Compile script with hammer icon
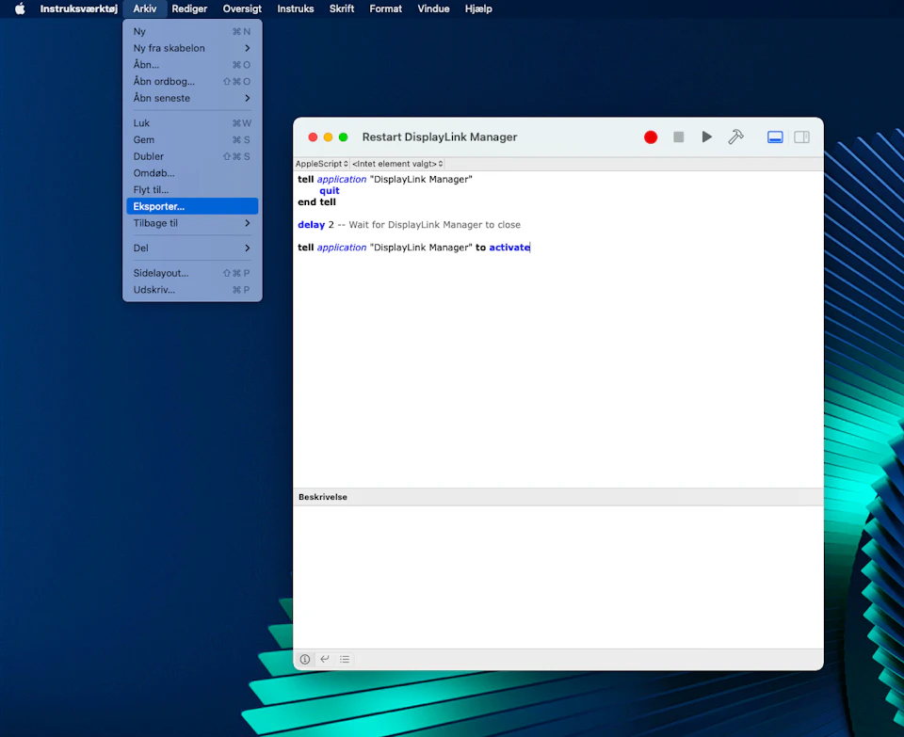904x737 pixels. pos(735,137)
